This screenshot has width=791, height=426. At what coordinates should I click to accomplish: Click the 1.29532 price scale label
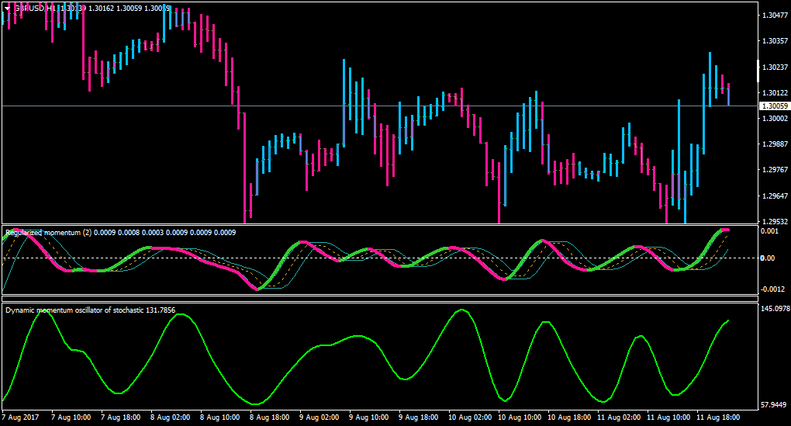[x=775, y=222]
